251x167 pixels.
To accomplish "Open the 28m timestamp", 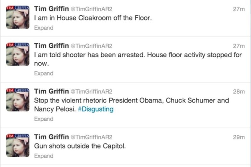I will tap(239, 92).
